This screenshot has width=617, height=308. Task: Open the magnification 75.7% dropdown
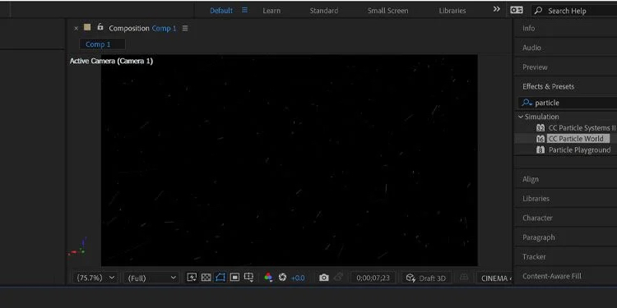95,278
